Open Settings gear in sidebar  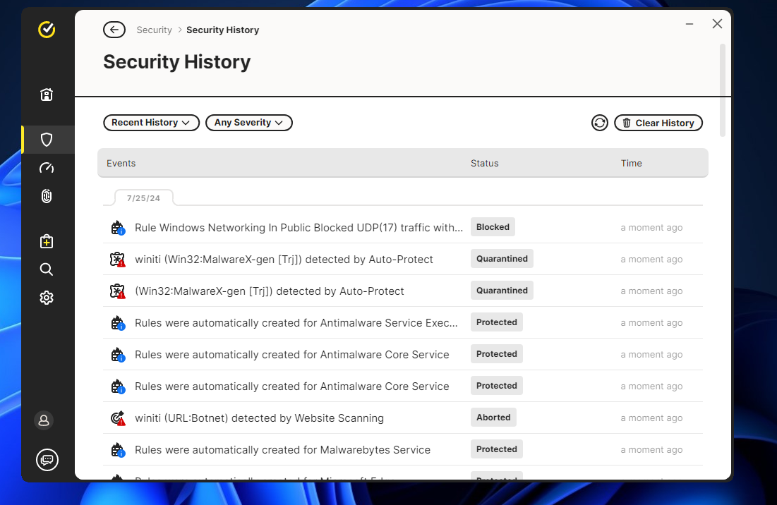tap(47, 298)
